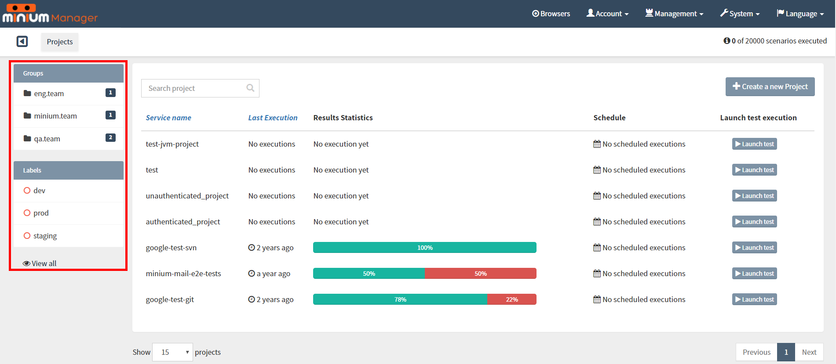This screenshot has width=836, height=364.
Task: Click the search magnifier icon
Action: coord(250,88)
